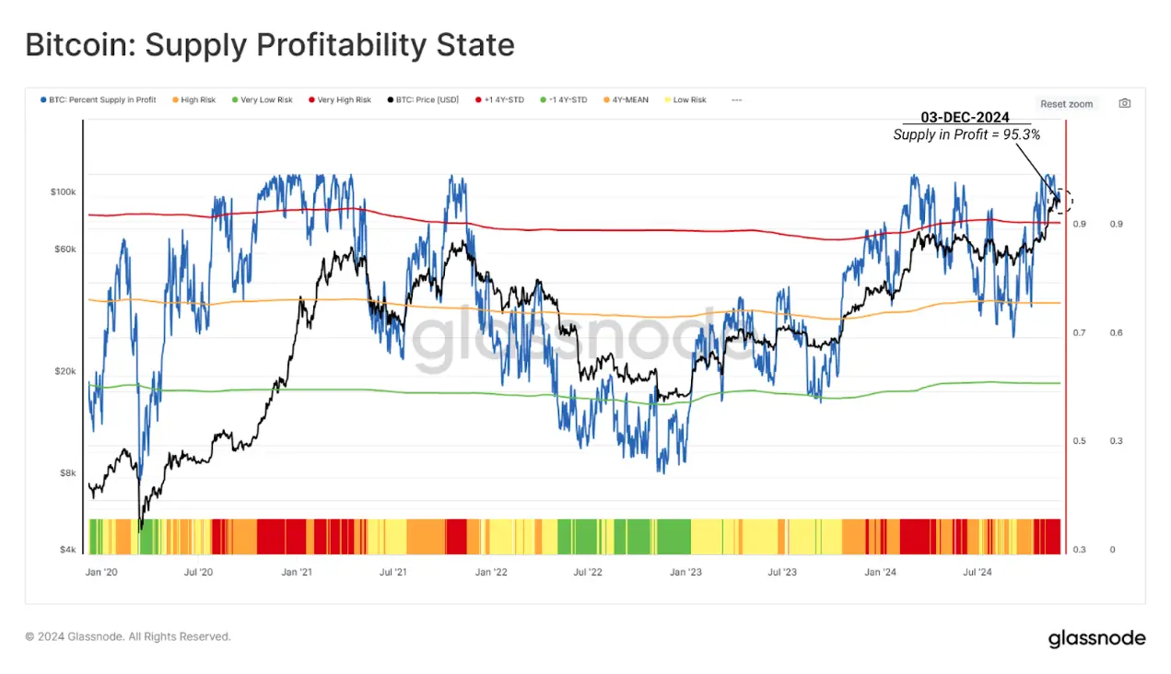Toggle the BTC: Percent Supply in Profit series
The width and height of the screenshot is (1171, 674).
(x=98, y=99)
